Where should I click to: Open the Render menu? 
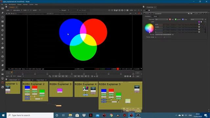(25, 4)
